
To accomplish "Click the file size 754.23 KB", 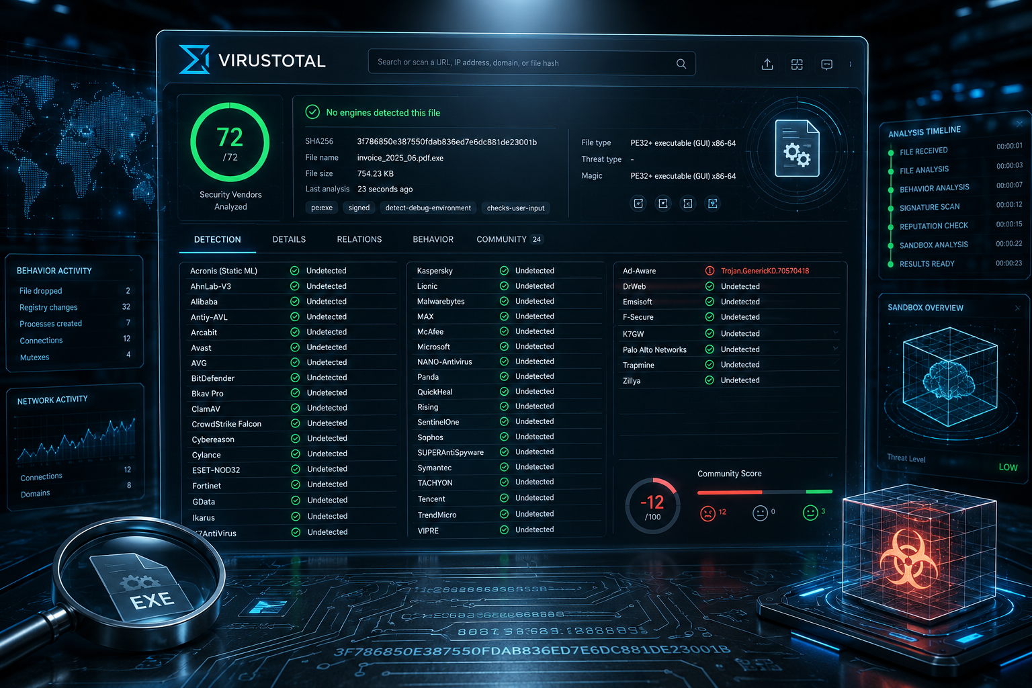I will click(376, 173).
